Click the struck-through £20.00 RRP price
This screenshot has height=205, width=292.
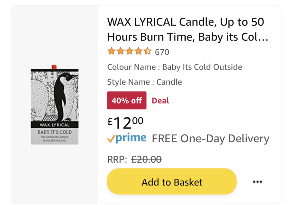[x=146, y=159]
